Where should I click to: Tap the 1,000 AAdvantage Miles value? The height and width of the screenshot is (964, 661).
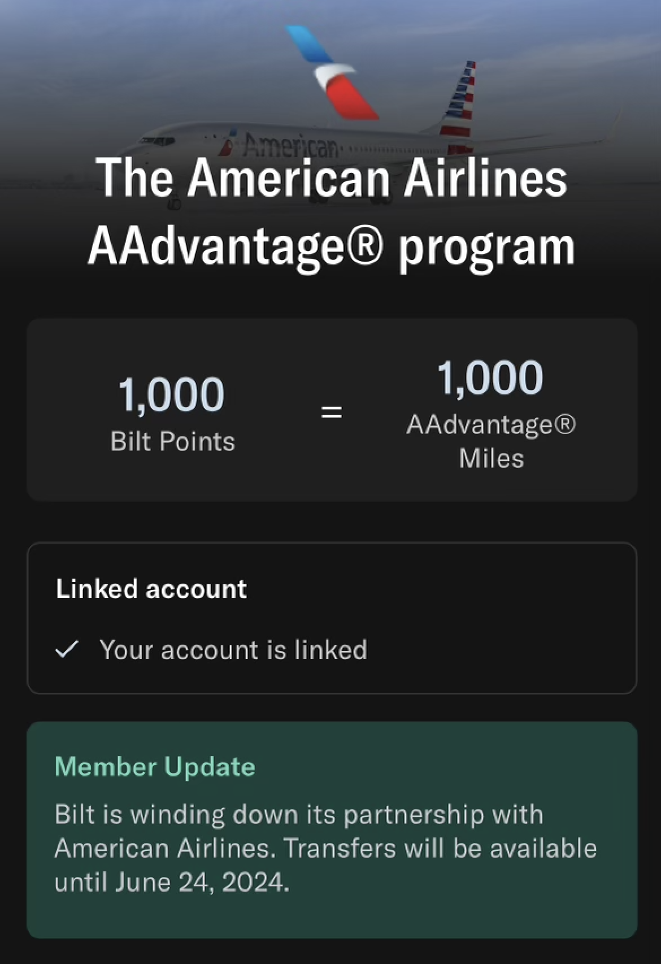490,377
